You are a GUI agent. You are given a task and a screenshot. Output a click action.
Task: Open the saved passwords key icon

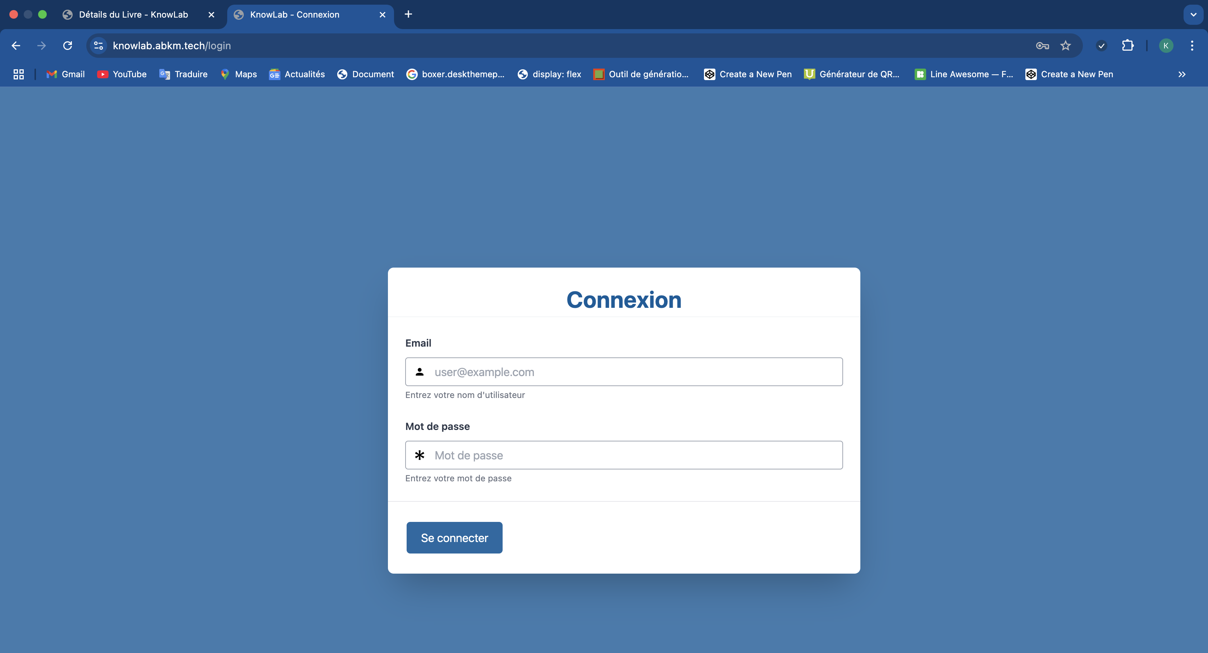1042,46
